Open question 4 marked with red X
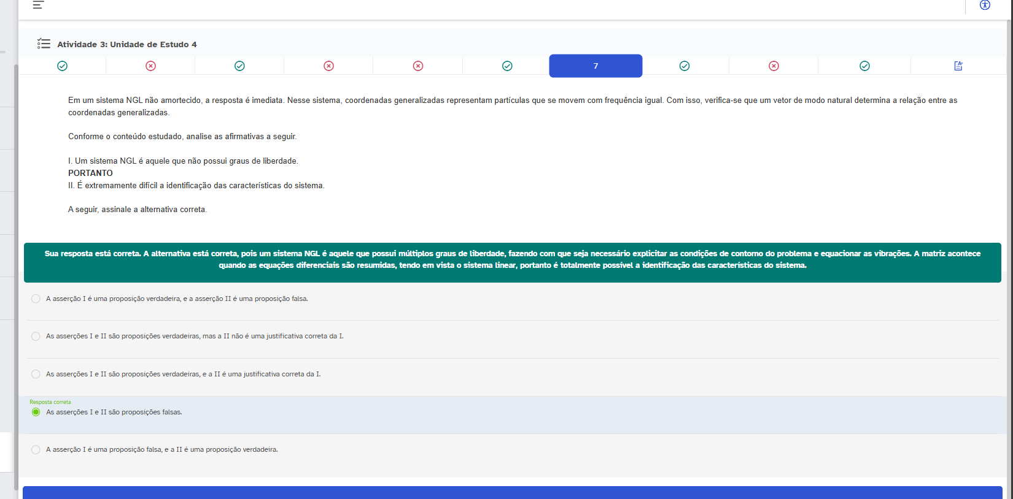The width and height of the screenshot is (1013, 499). pos(328,66)
